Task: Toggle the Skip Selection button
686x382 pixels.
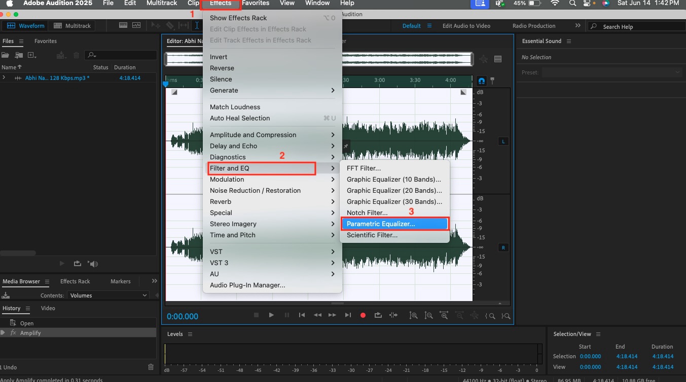Action: click(x=393, y=315)
